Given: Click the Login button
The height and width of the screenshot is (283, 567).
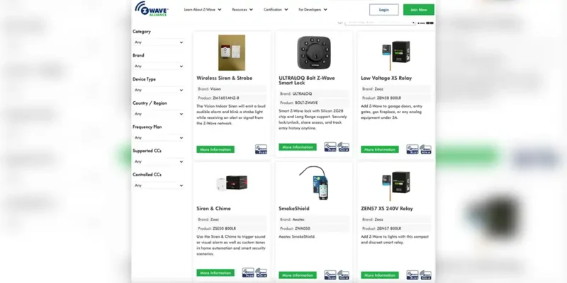Looking at the screenshot, I should pyautogui.click(x=383, y=10).
